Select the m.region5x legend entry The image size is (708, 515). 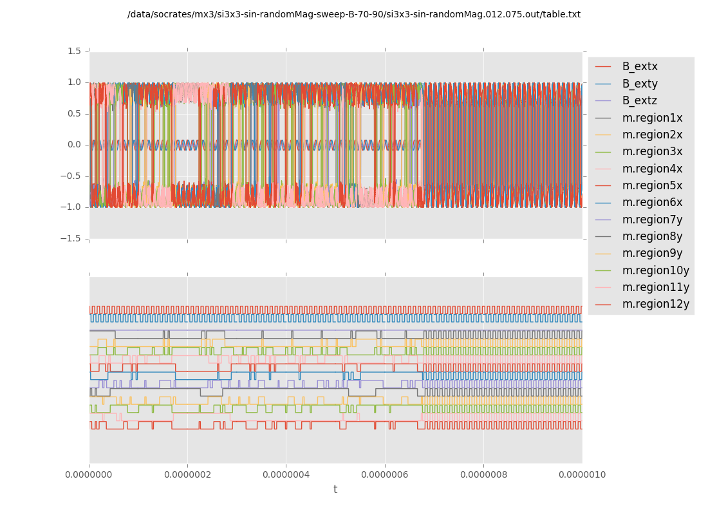tap(651, 185)
